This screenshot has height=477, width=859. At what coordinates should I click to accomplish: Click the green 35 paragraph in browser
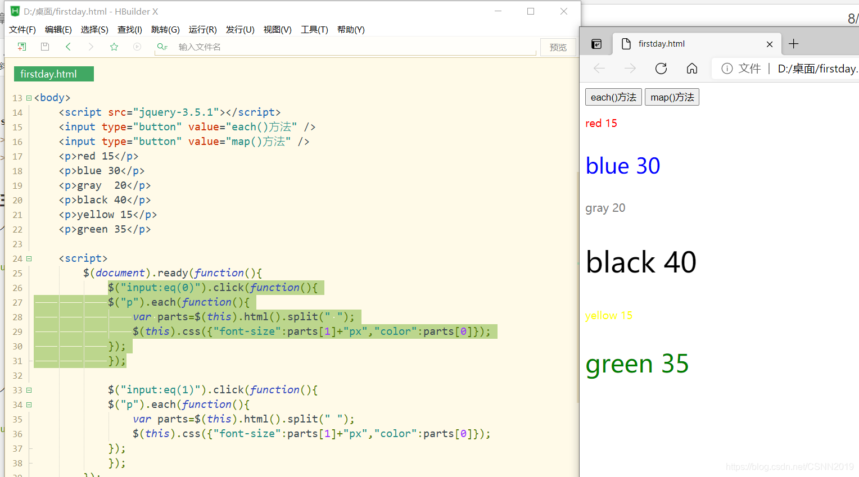(637, 364)
